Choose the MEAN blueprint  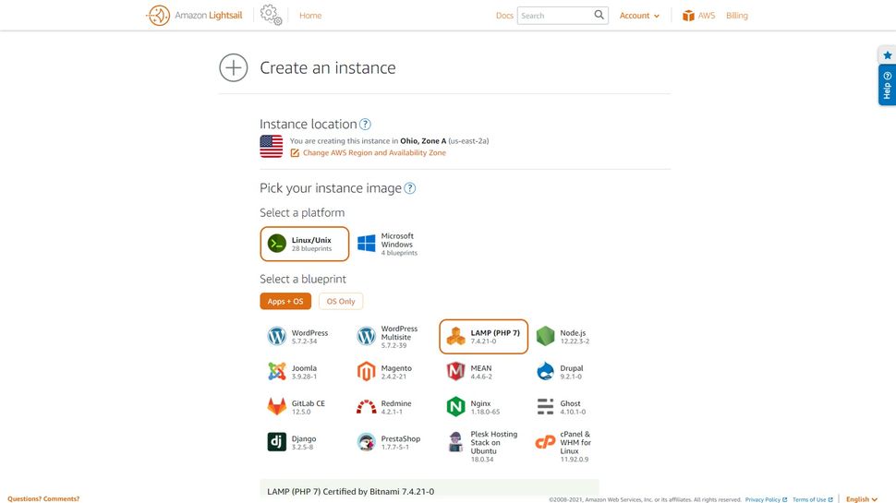pos(483,372)
